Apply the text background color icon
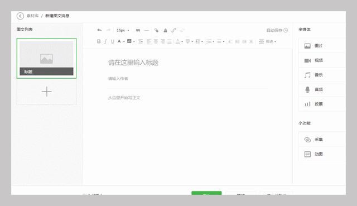The image size is (357, 206). [129, 41]
